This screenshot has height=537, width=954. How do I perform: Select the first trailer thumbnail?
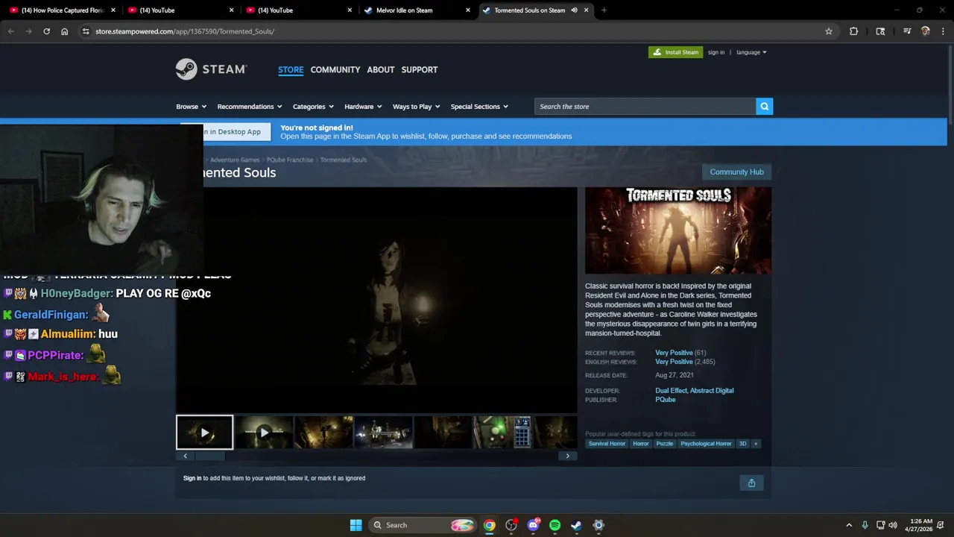204,433
